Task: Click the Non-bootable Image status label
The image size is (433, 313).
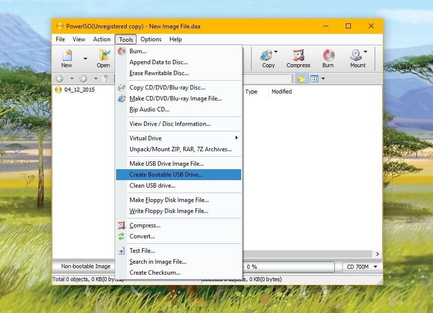Action: (86, 266)
